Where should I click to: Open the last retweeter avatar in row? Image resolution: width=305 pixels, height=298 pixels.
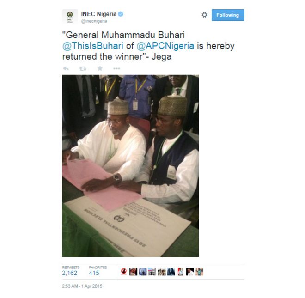199,272
